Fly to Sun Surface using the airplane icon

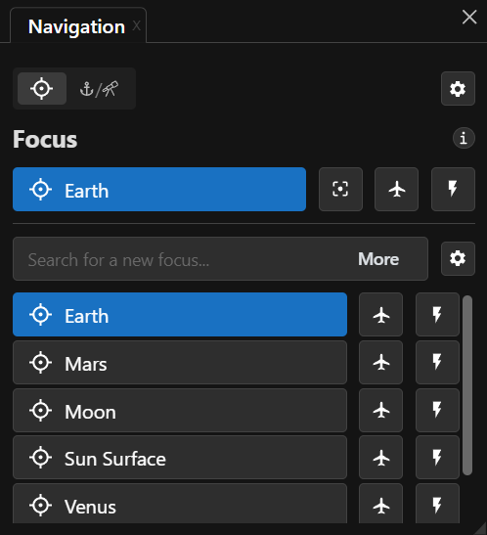(381, 458)
